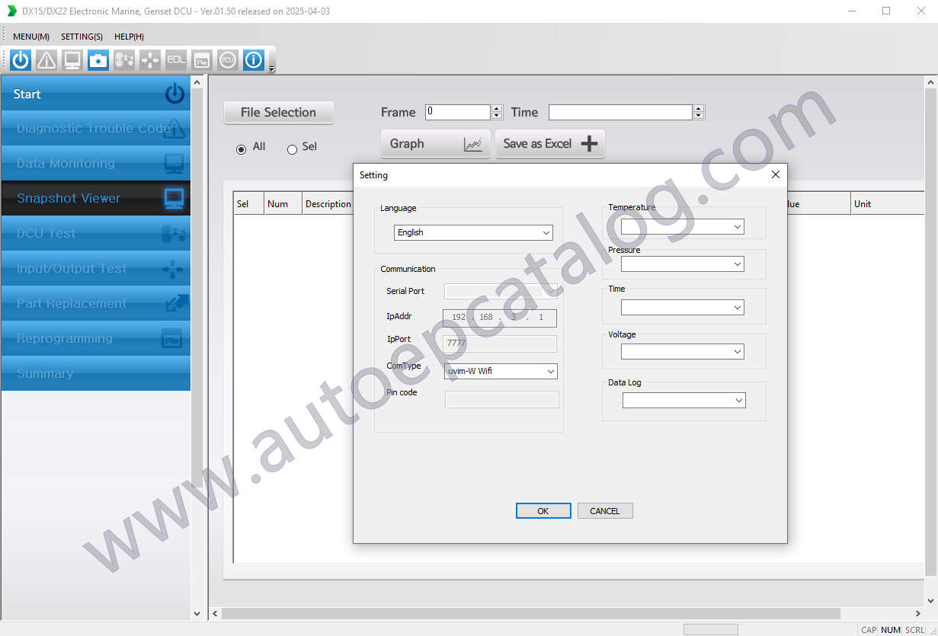Expand the Temperature unit dropdown

tap(682, 226)
